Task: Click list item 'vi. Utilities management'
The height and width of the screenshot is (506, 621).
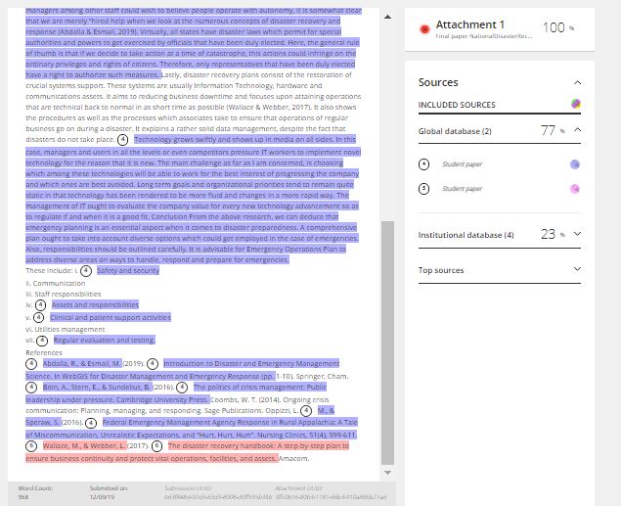Action: pos(66,329)
